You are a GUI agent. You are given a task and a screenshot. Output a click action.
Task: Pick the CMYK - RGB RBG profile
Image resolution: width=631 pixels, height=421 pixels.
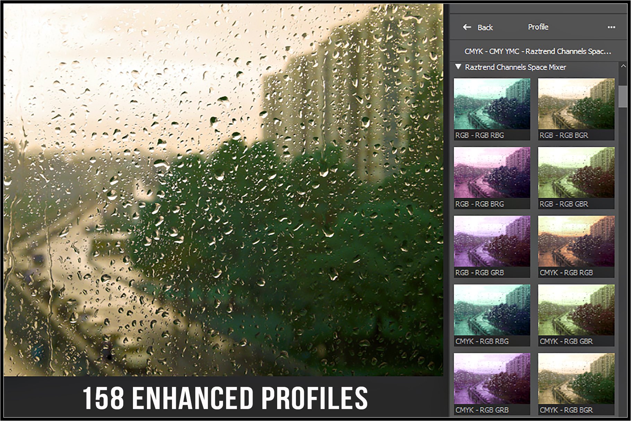492,315
